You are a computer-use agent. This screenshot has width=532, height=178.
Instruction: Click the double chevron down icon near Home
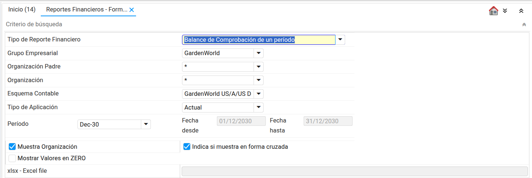(505, 11)
